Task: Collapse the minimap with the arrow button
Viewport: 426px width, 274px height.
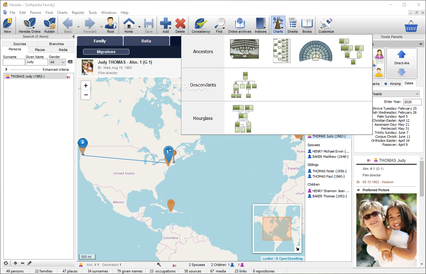Action: coord(298,249)
